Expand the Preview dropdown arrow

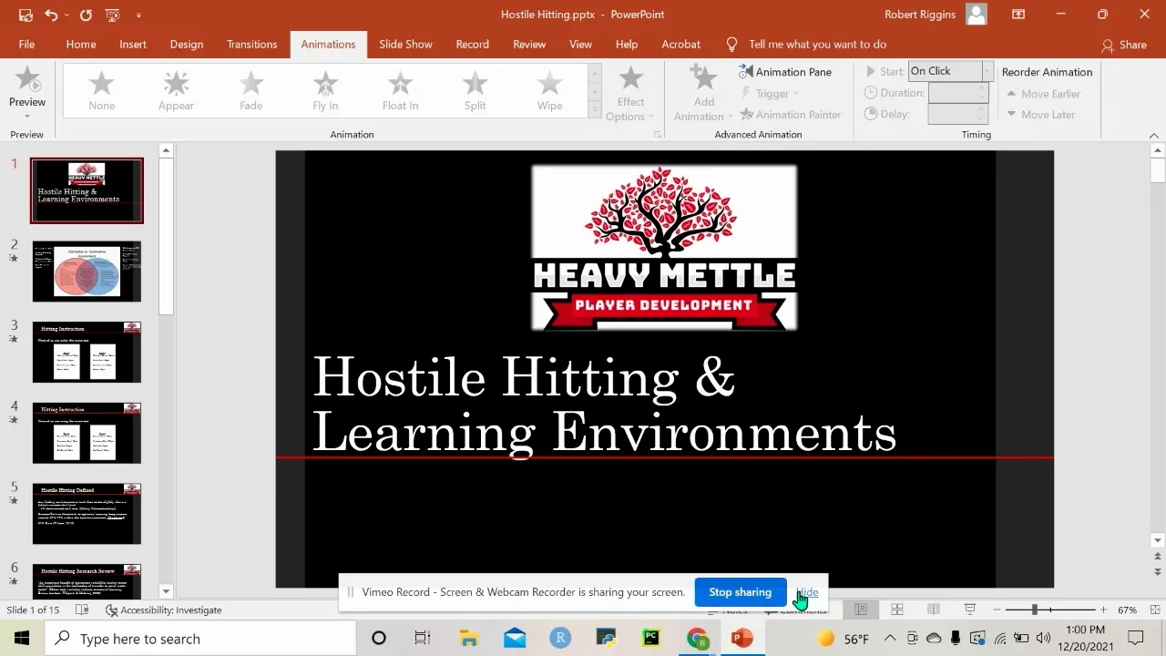pyautogui.click(x=27, y=116)
